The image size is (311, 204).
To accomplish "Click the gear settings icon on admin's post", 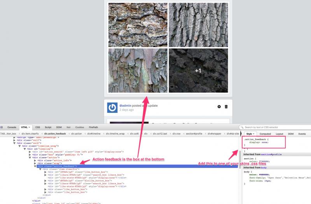I will coord(219,107).
